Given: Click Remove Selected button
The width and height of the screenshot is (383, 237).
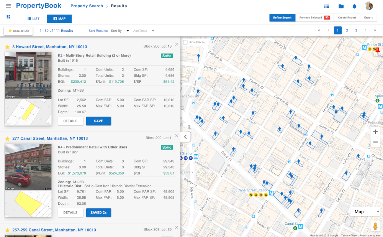Looking at the screenshot, I should coord(314,18).
